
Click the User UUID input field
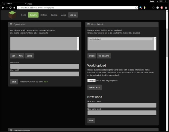45,74
